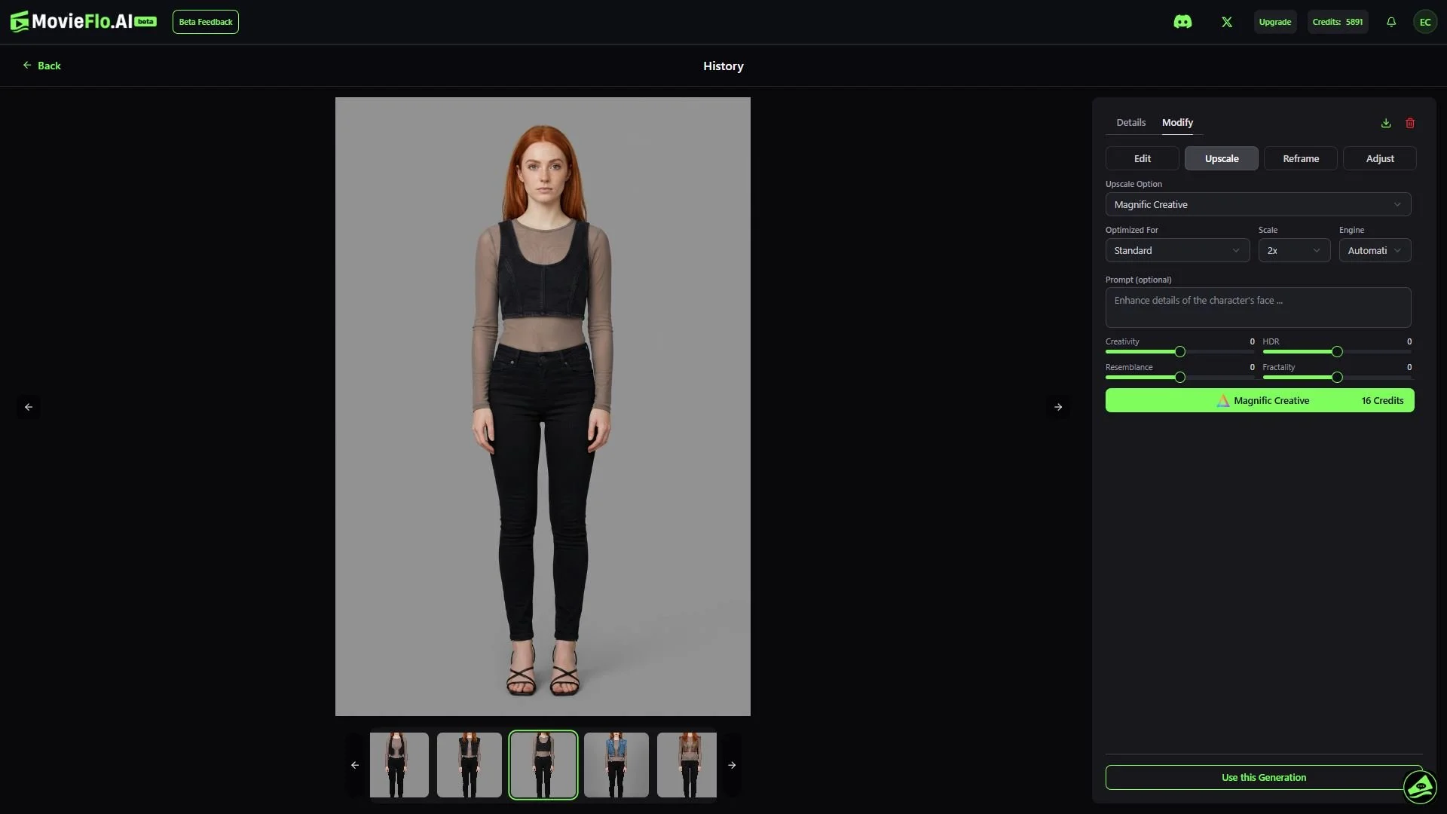Click Use this Generation

click(1263, 777)
